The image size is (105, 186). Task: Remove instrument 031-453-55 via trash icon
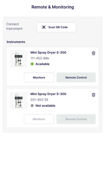93,95
